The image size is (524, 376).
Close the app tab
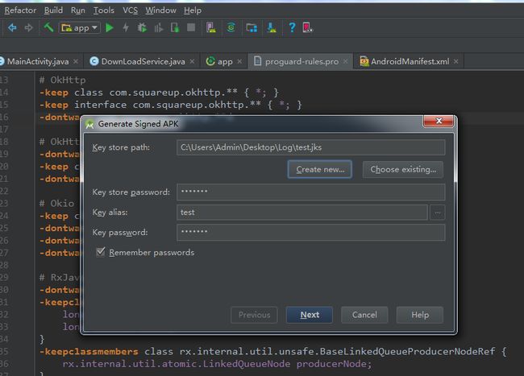239,61
